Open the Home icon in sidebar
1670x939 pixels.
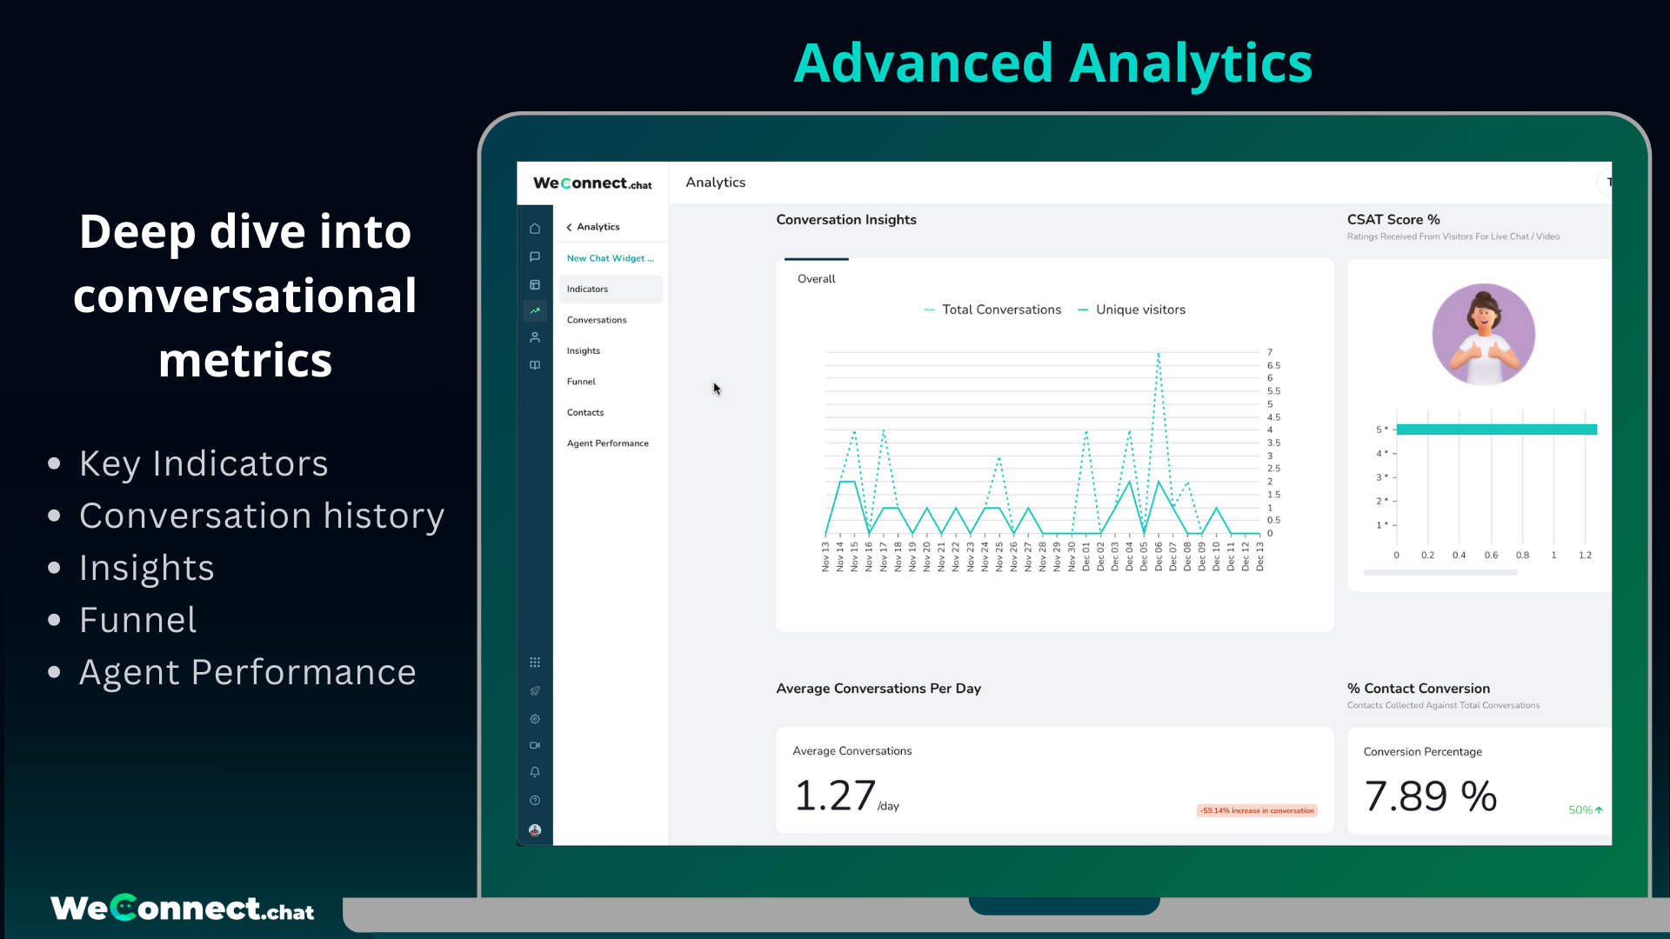pos(535,229)
